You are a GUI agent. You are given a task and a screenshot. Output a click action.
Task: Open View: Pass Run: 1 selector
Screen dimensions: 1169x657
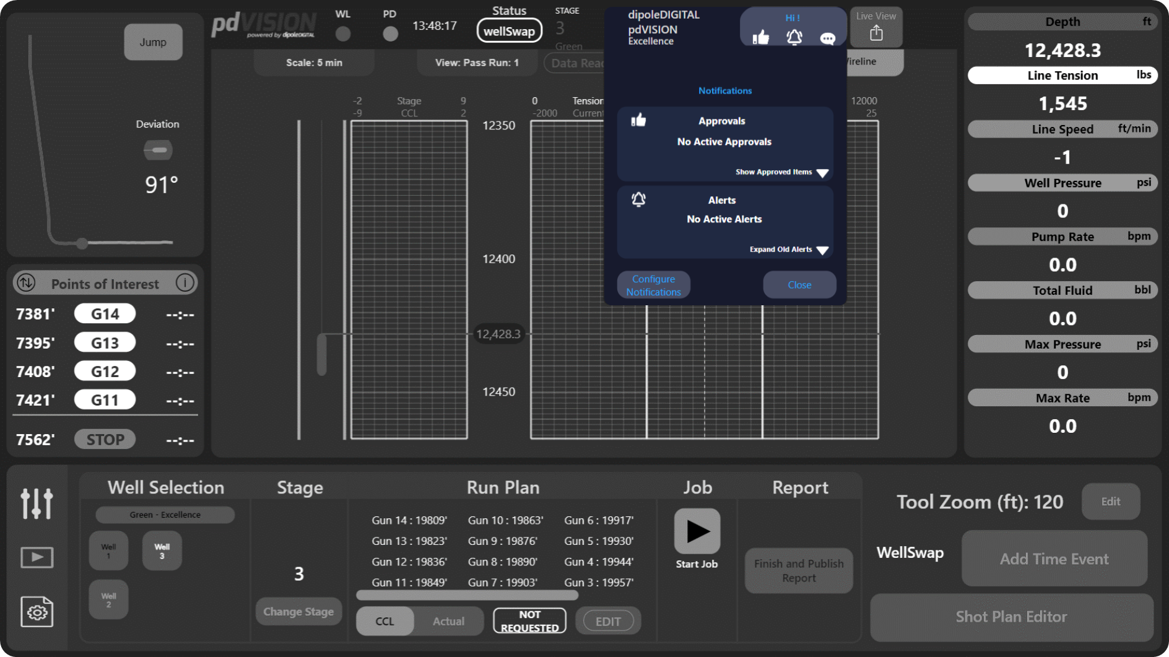[x=477, y=63]
